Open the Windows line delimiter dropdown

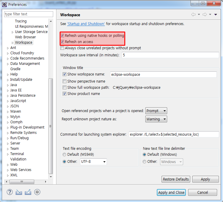pos(172,162)
